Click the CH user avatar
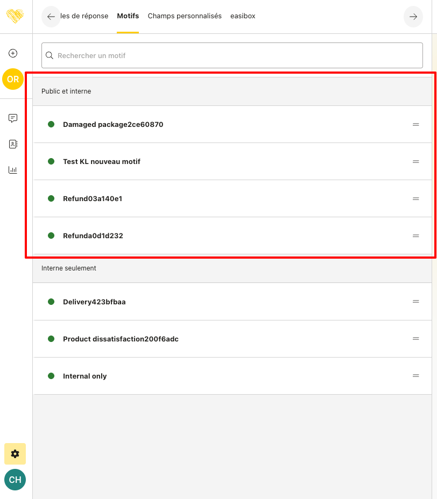Image resolution: width=437 pixels, height=499 pixels. [15, 480]
